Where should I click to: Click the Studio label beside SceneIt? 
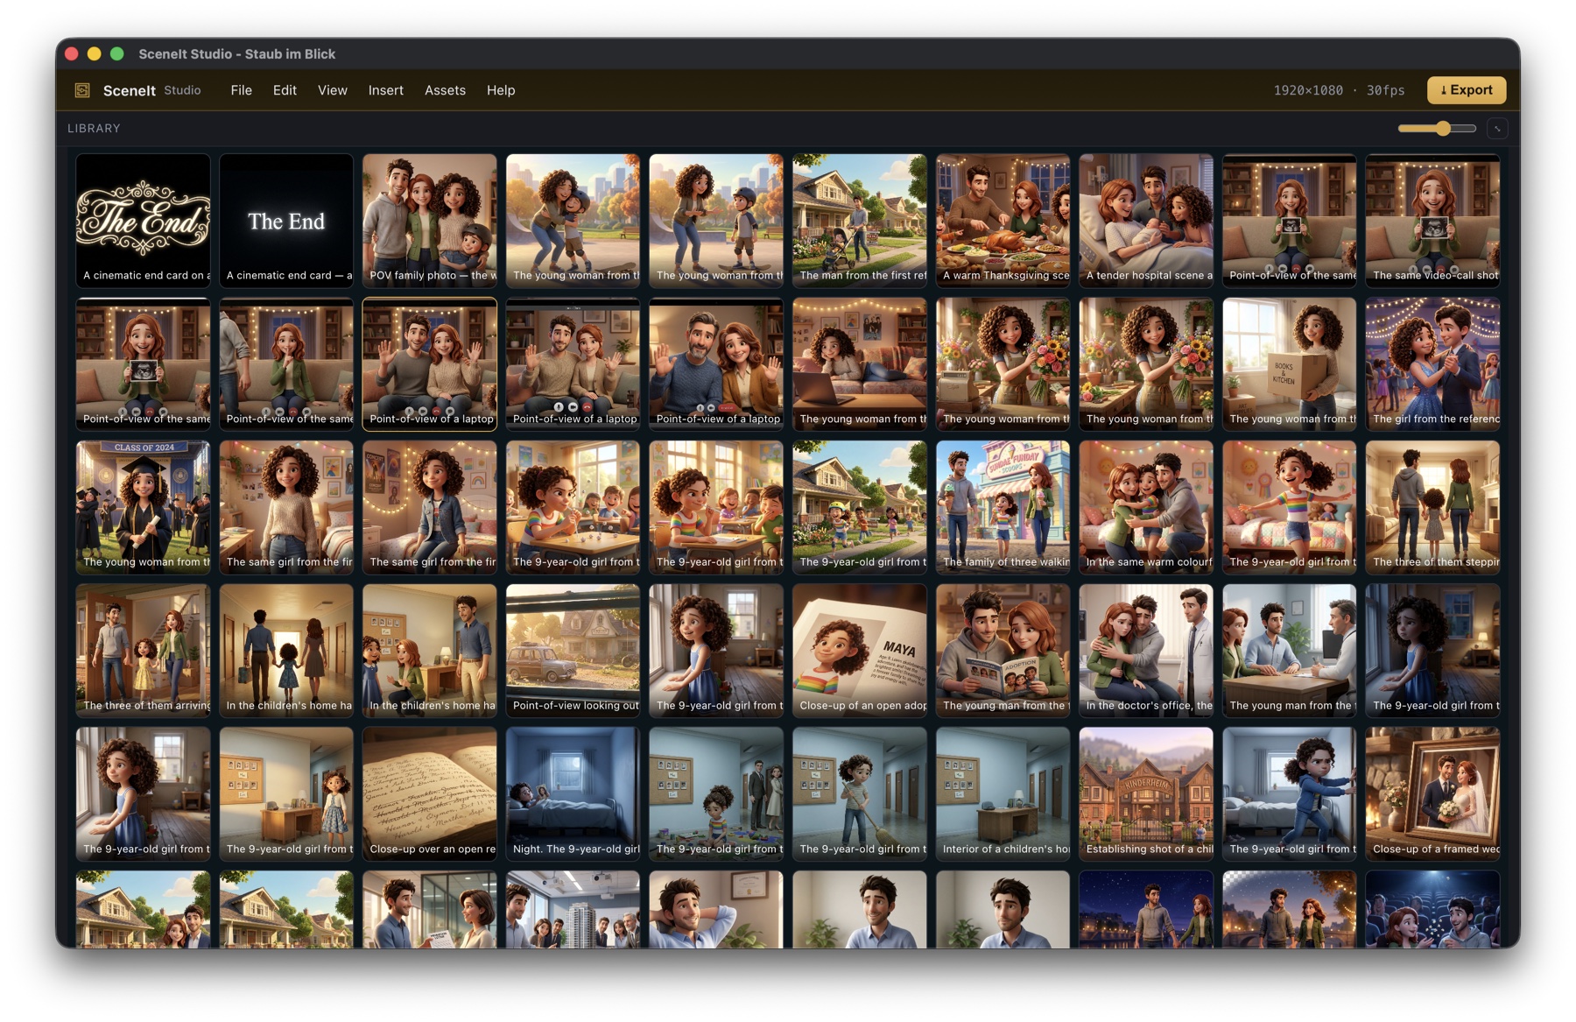(x=182, y=90)
